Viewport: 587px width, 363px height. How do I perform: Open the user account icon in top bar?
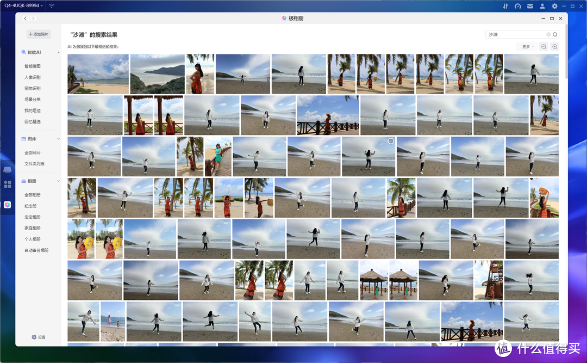541,6
